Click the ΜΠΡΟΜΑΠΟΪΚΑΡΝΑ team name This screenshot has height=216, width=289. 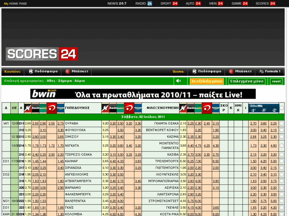click(x=163, y=181)
